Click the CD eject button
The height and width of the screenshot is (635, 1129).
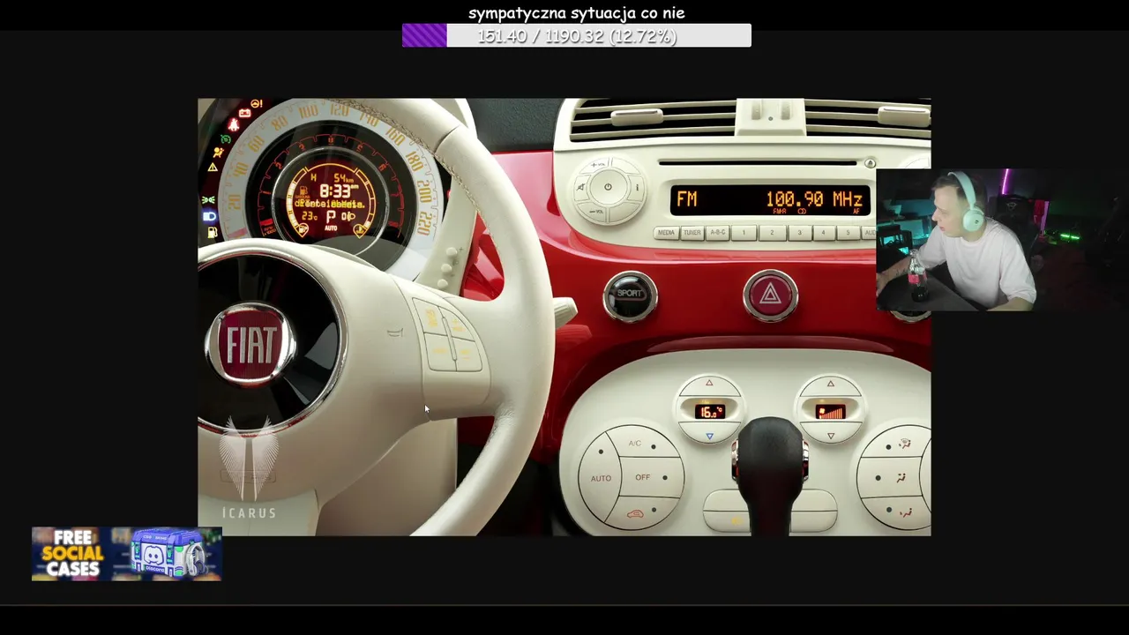[870, 163]
